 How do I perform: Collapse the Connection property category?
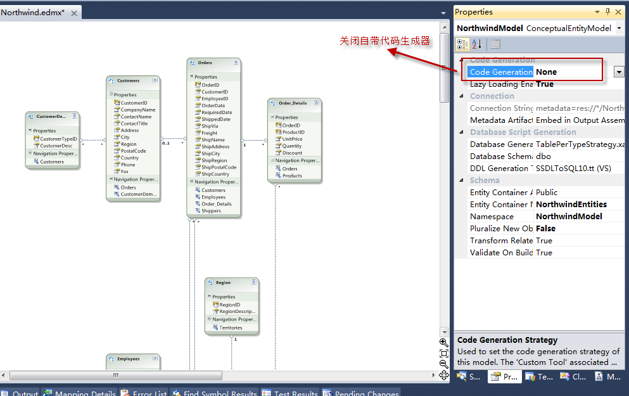tap(461, 96)
